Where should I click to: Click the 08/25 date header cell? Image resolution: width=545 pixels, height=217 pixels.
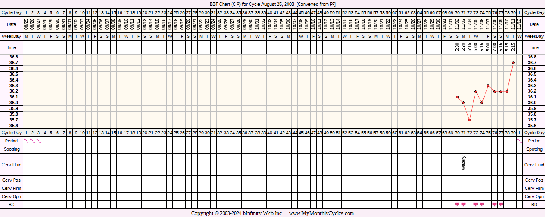click(26, 24)
